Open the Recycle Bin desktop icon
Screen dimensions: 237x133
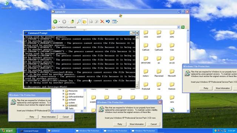click(x=6, y=5)
